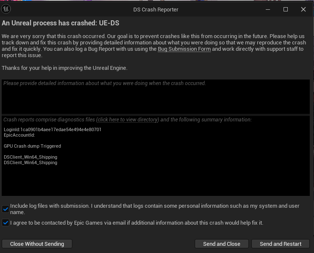Click the EpicAccountId line
Viewport: 314px width, 253px height.
(x=19, y=135)
